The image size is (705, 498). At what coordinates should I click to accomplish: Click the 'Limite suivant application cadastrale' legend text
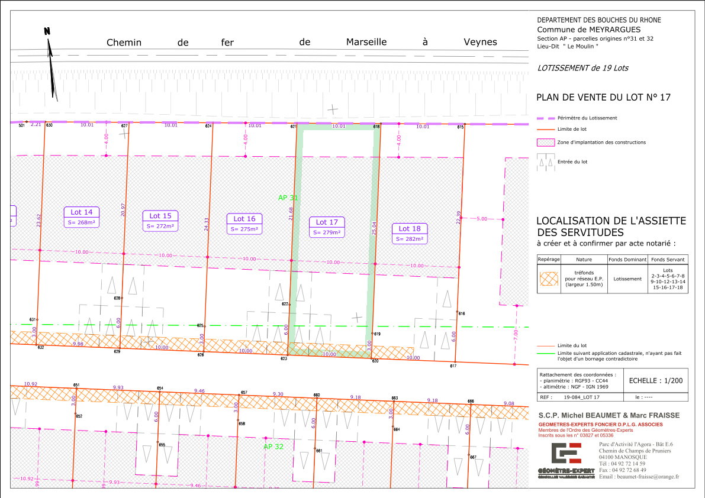pos(620,356)
